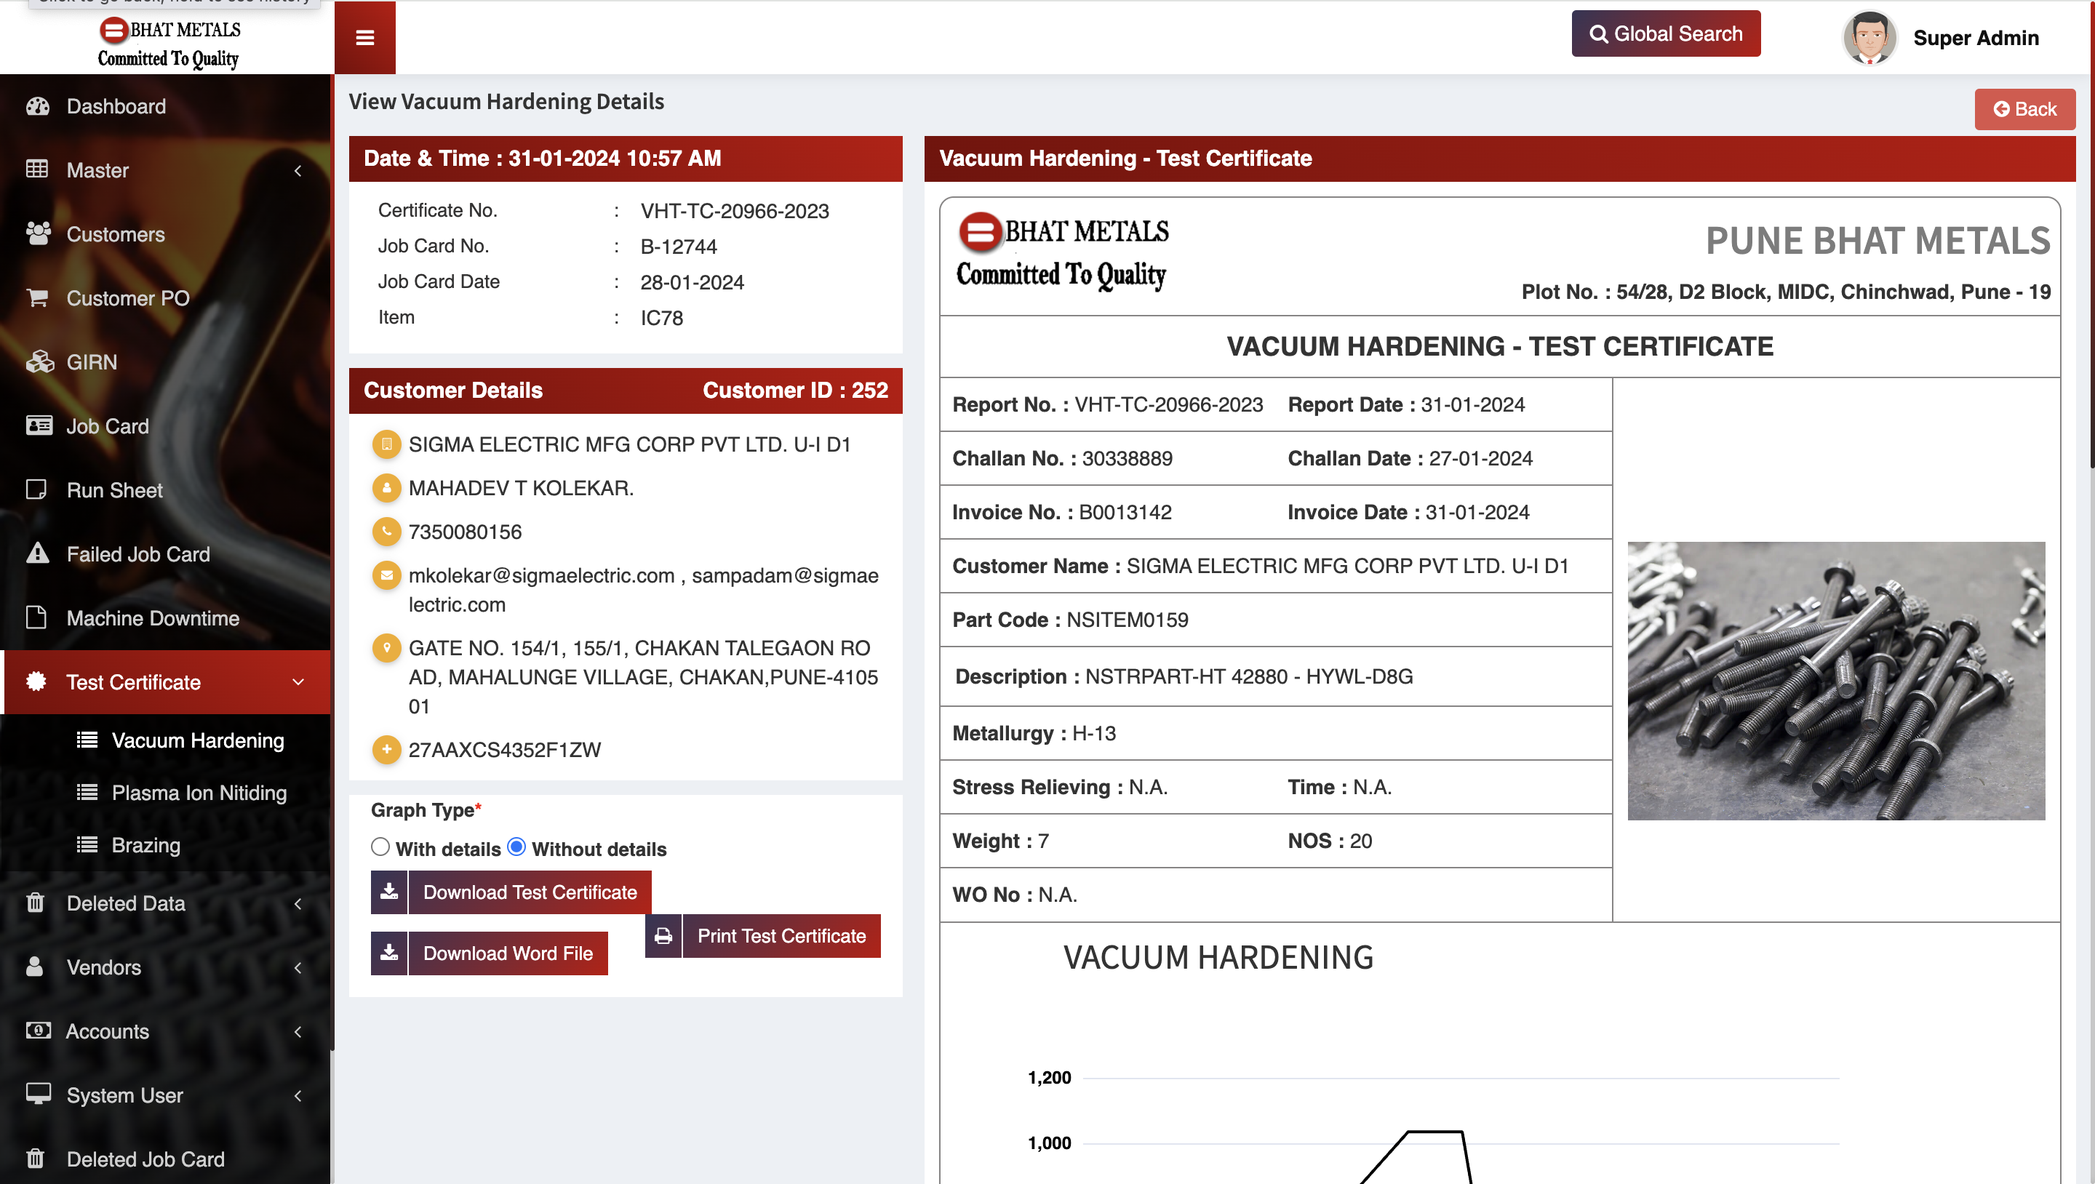Click the hamburger menu icon
Screen dimensions: 2095x1184
(364, 37)
